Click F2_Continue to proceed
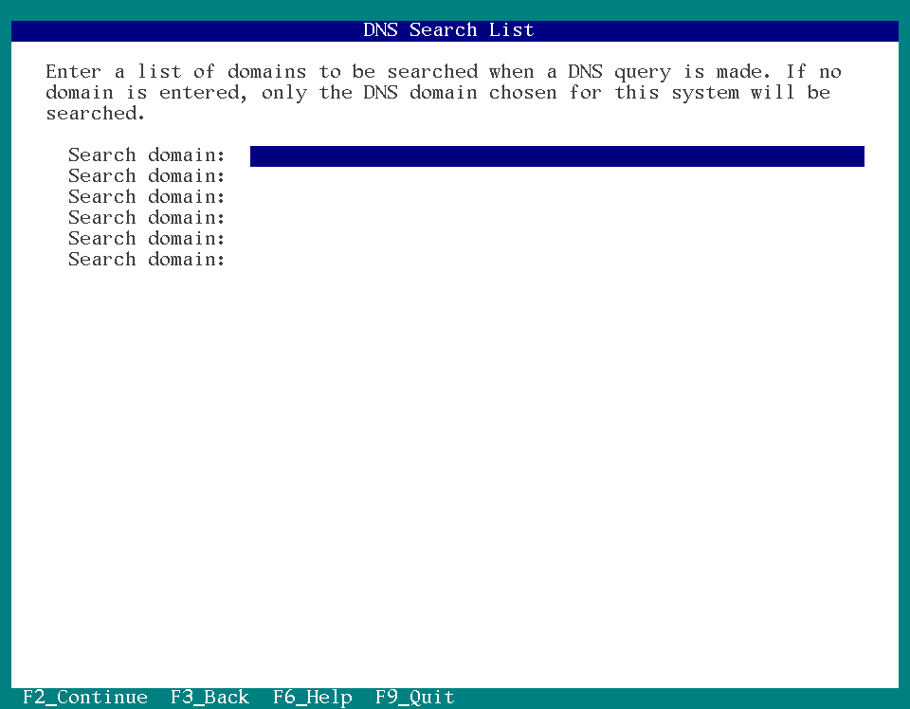 pyautogui.click(x=83, y=698)
